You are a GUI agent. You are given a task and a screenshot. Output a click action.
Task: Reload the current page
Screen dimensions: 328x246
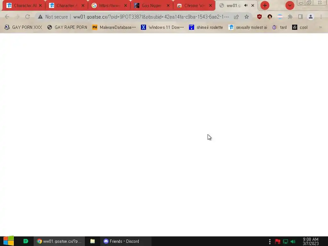coord(28,17)
